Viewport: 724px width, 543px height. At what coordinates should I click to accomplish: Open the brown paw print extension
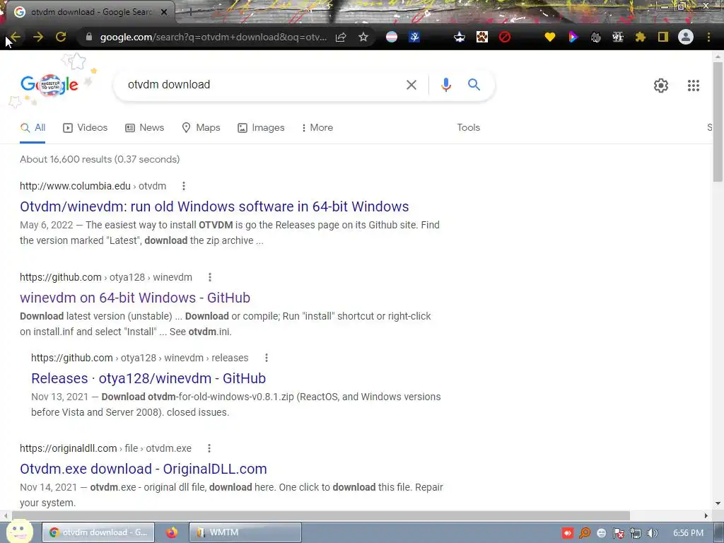[x=482, y=37]
